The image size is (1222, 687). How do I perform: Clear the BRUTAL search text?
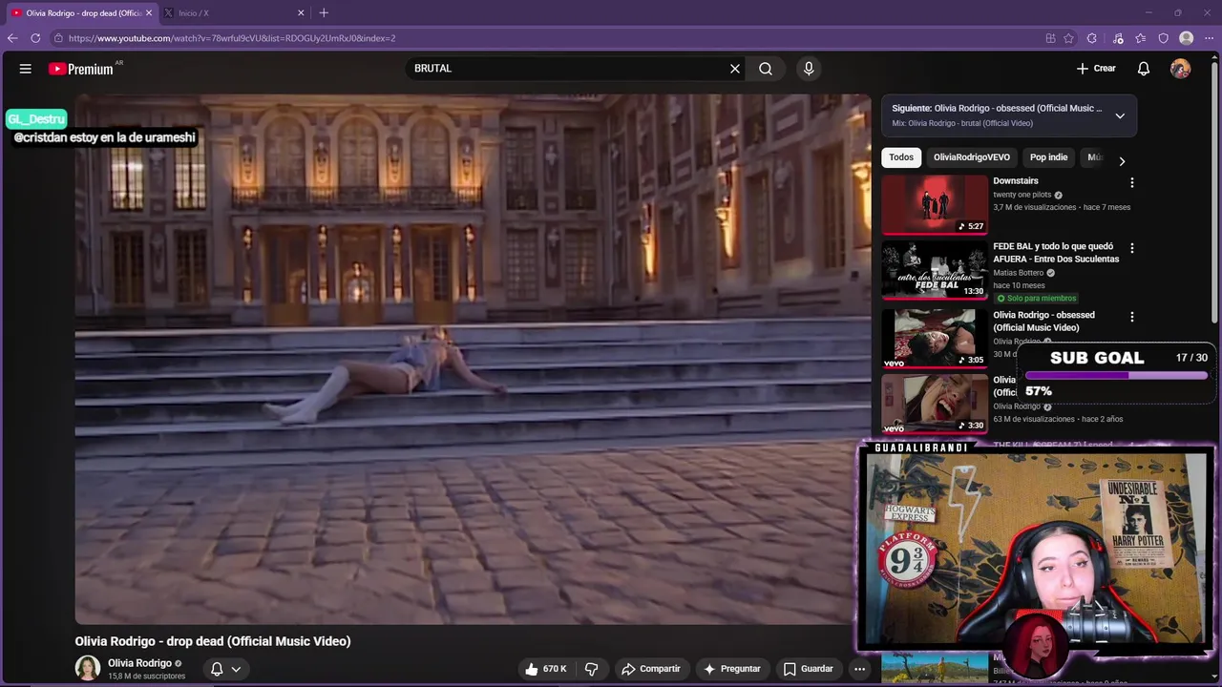(735, 69)
